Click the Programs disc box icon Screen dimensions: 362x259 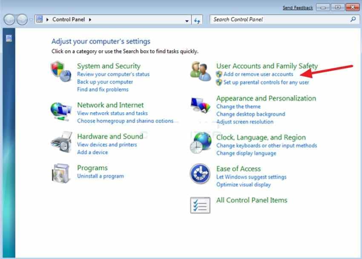pyautogui.click(x=60, y=174)
